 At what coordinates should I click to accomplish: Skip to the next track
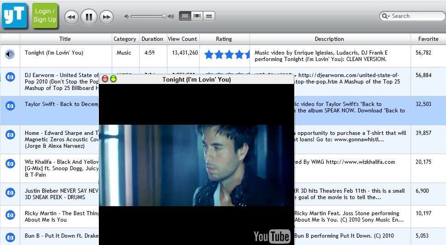(x=106, y=17)
